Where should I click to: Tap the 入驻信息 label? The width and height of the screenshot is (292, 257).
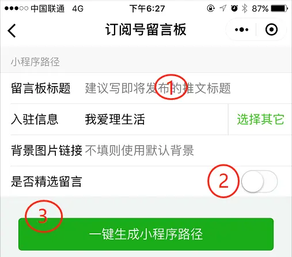click(35, 120)
